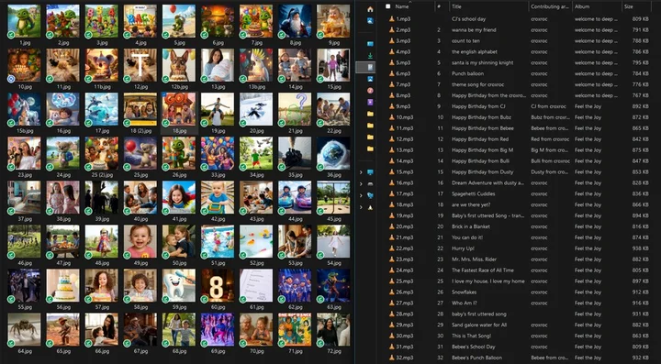Click the title 'wanna be my friend'

coord(474,30)
